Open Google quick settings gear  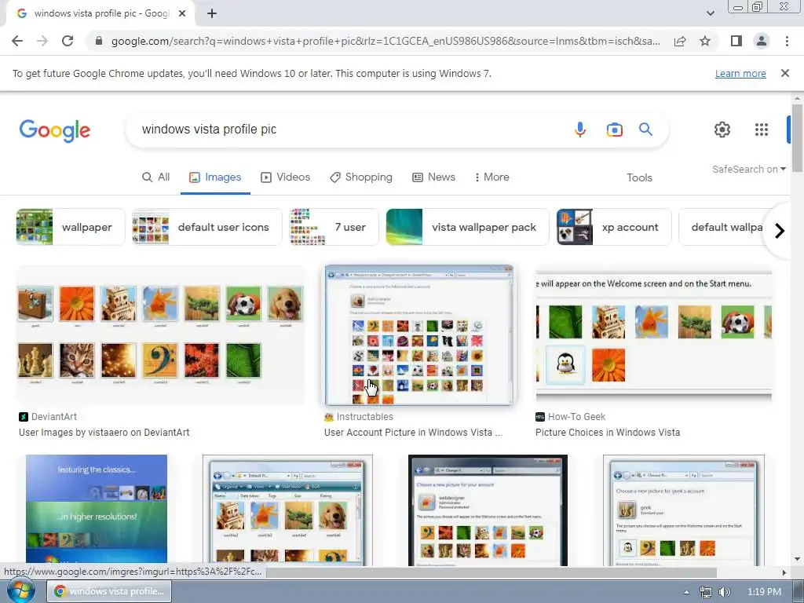point(722,130)
